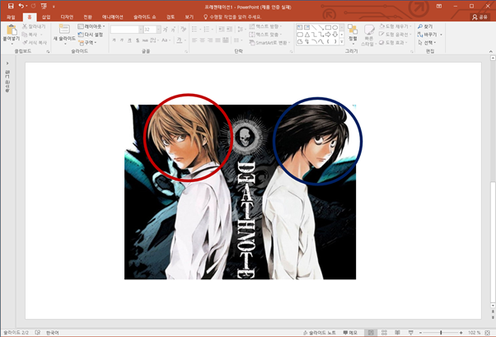This screenshot has width=496, height=337.
Task: Open the 검토 (Review) tab
Action: pyautogui.click(x=171, y=17)
